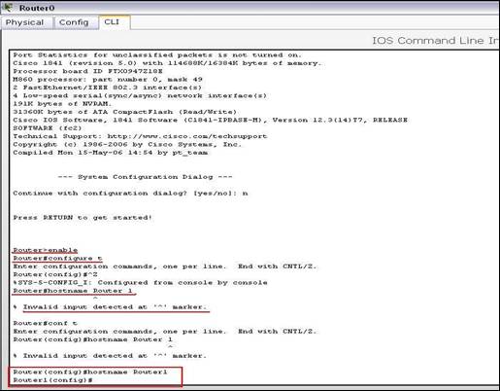This screenshot has width=500, height=391.
Task: Switch to the Physical tab
Action: (25, 22)
